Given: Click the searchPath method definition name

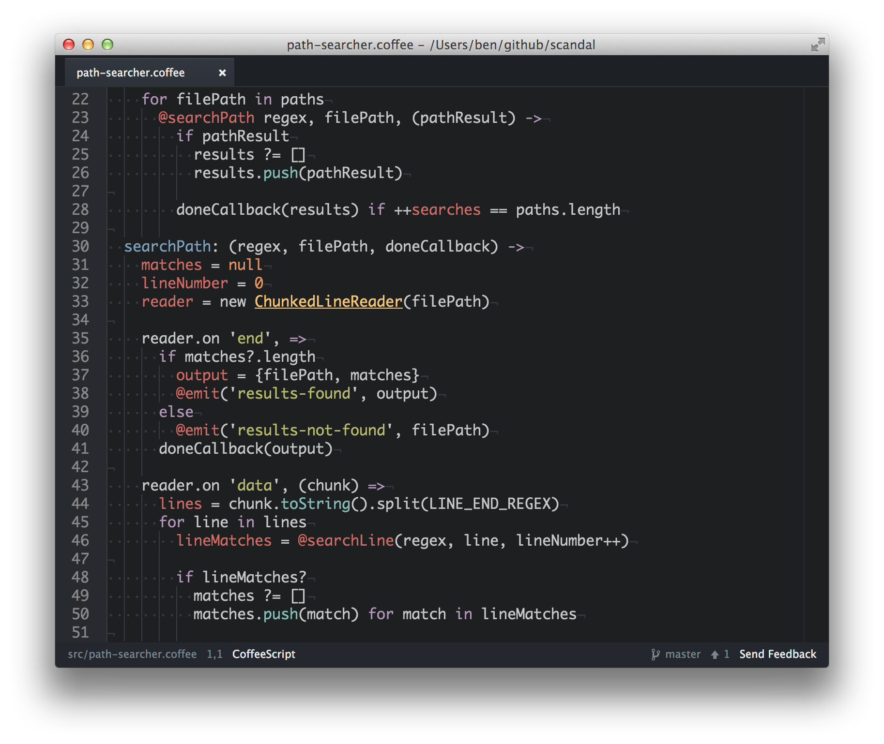Looking at the screenshot, I should tap(168, 246).
